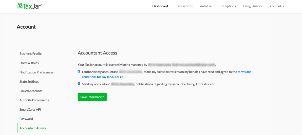The height and width of the screenshot is (135, 302).
Task: Select Accountant Access in sidebar
Action: point(33,128)
